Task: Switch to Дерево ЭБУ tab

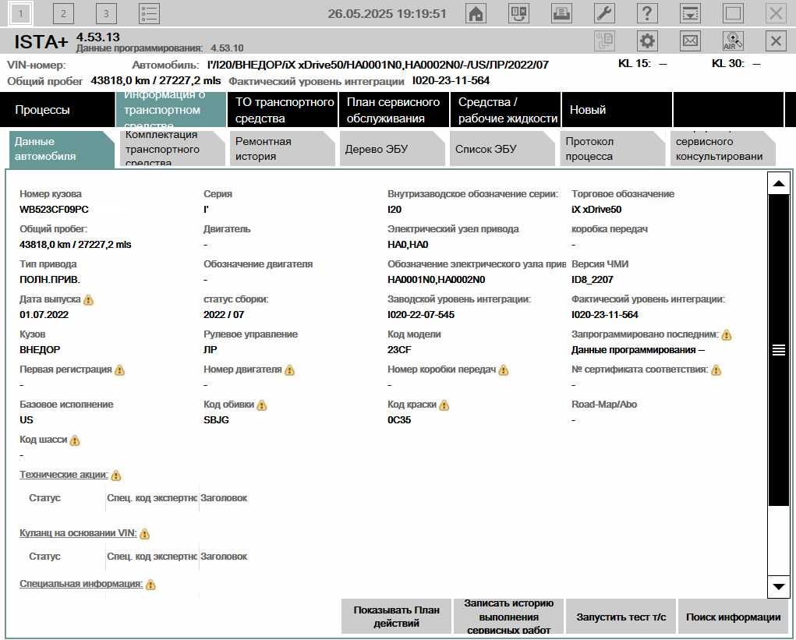Action: (x=392, y=149)
